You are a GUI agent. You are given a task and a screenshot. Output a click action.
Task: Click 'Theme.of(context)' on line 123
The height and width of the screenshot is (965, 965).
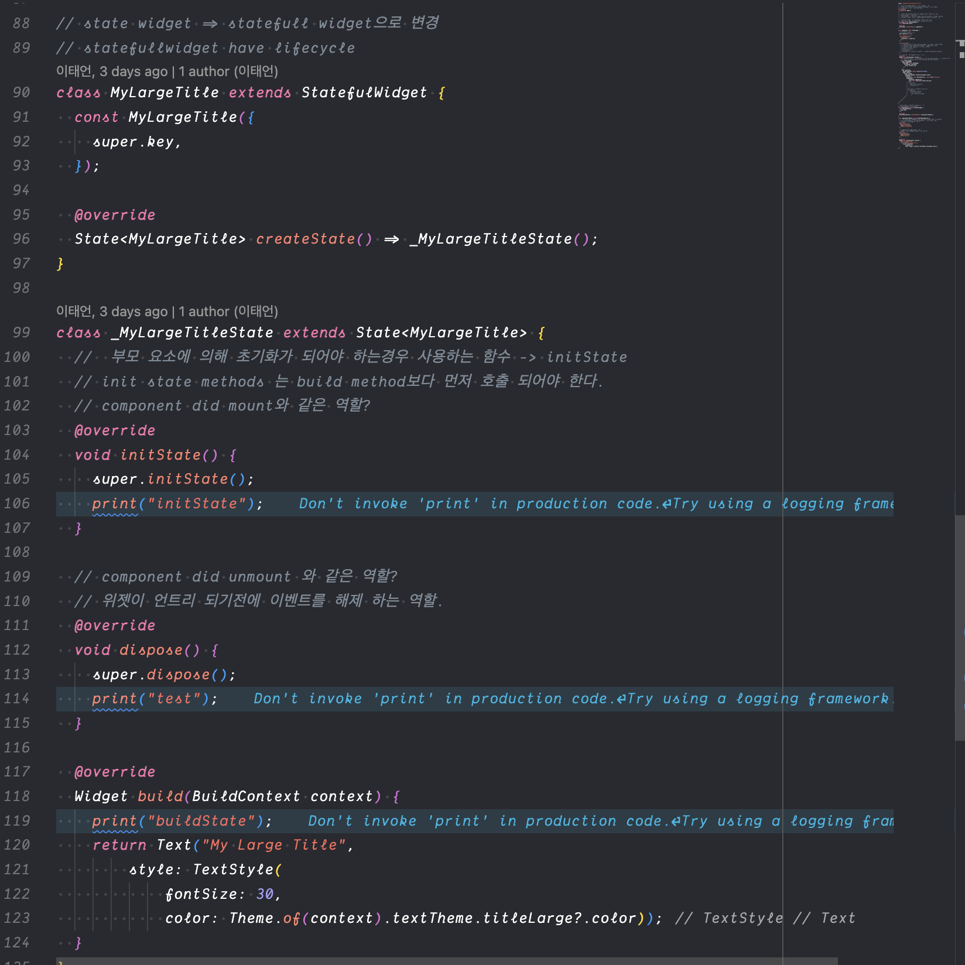[305, 918]
